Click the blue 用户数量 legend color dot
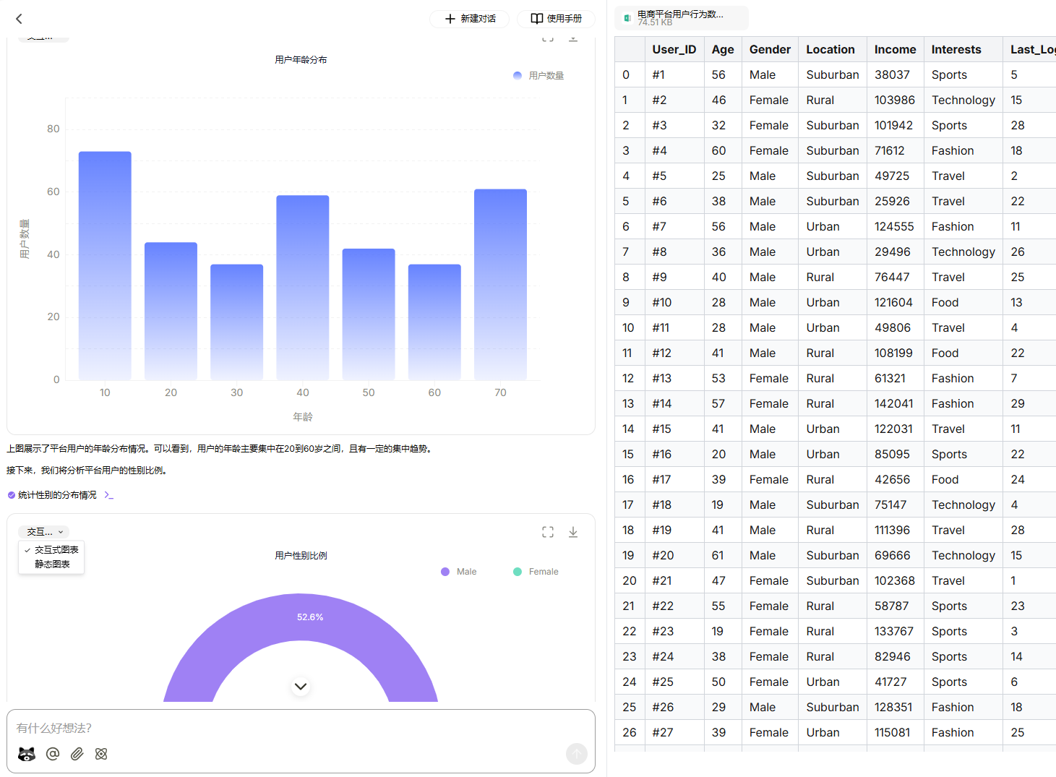The width and height of the screenshot is (1056, 777). click(x=518, y=76)
